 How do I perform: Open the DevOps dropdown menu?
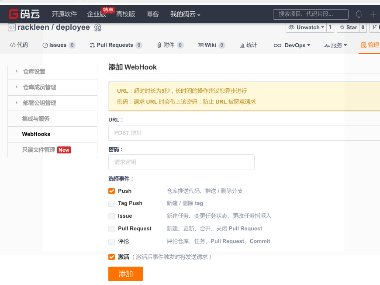pos(292,45)
